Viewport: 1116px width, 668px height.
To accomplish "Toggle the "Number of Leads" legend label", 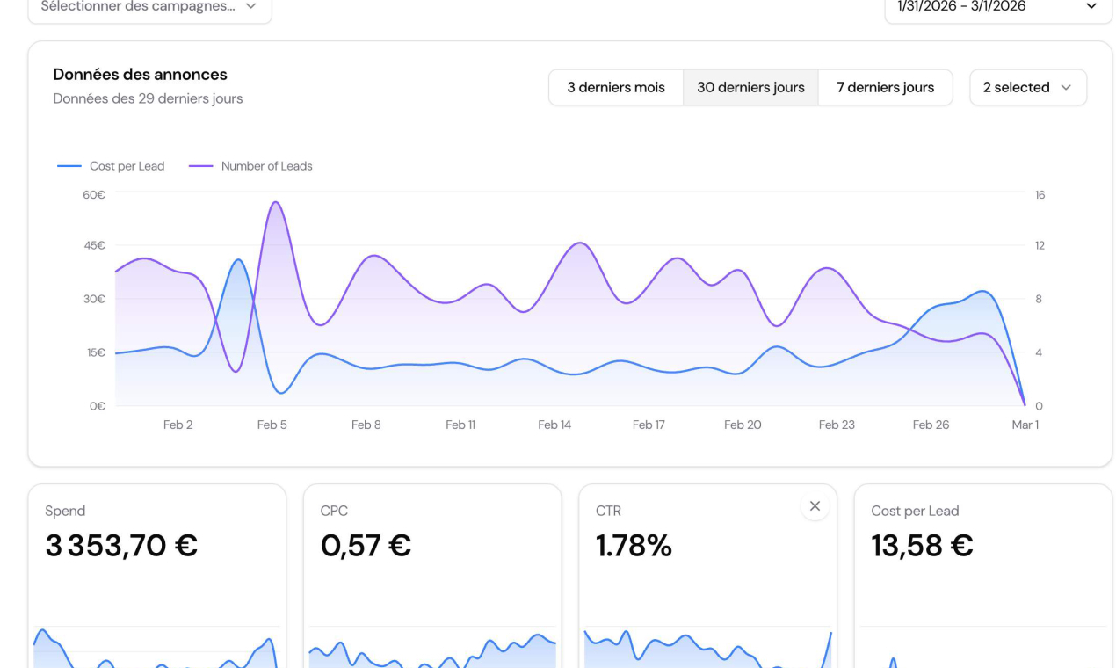I will point(266,166).
